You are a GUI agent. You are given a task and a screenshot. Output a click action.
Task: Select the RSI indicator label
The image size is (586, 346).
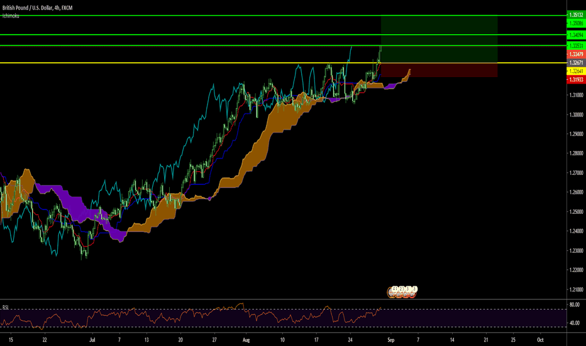pyautogui.click(x=6, y=307)
